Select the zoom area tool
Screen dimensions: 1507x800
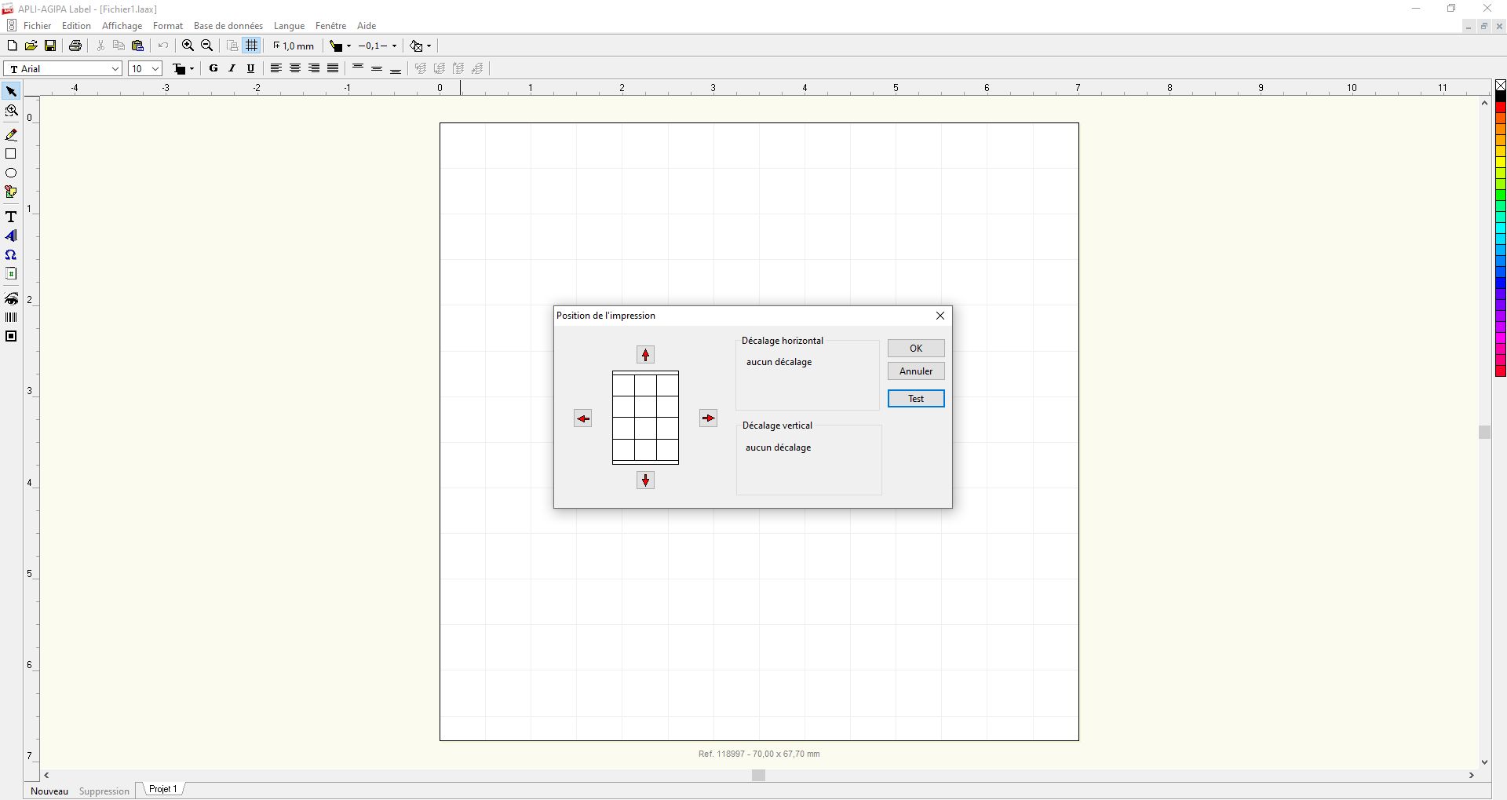pos(11,111)
